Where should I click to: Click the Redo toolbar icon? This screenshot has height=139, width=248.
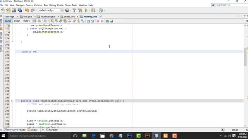click(33, 10)
